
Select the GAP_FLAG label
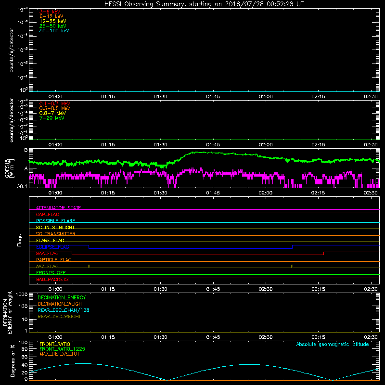(x=47, y=214)
